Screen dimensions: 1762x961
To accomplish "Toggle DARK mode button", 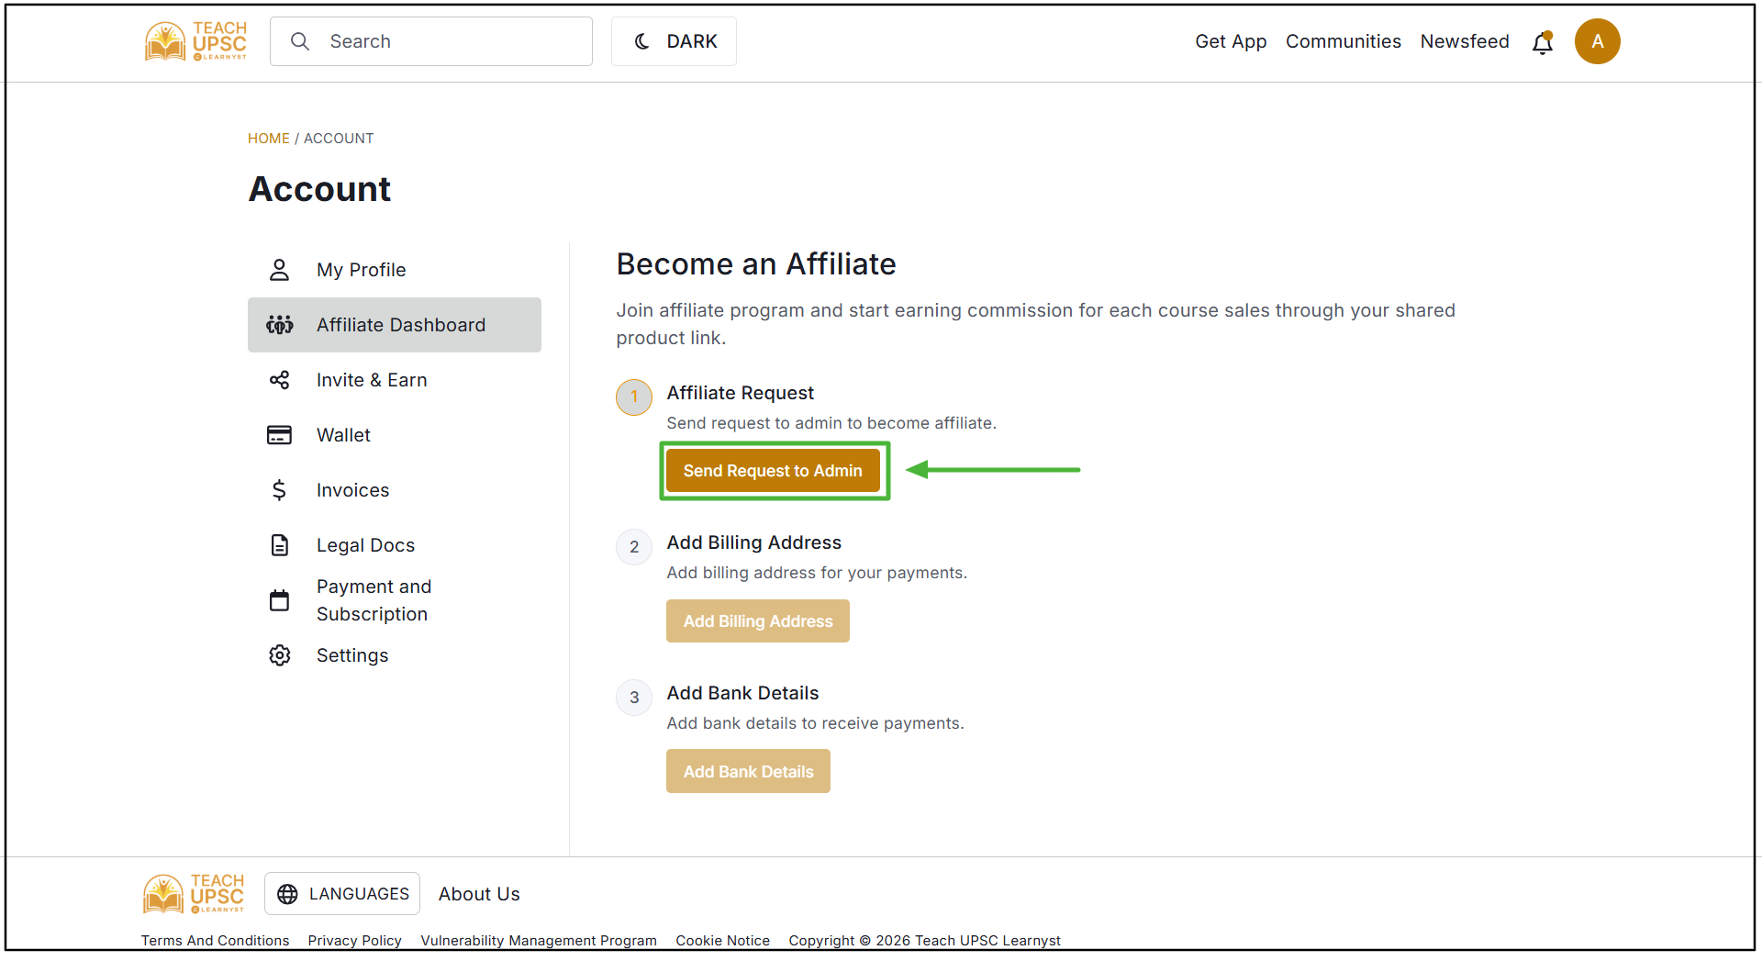I will [674, 41].
